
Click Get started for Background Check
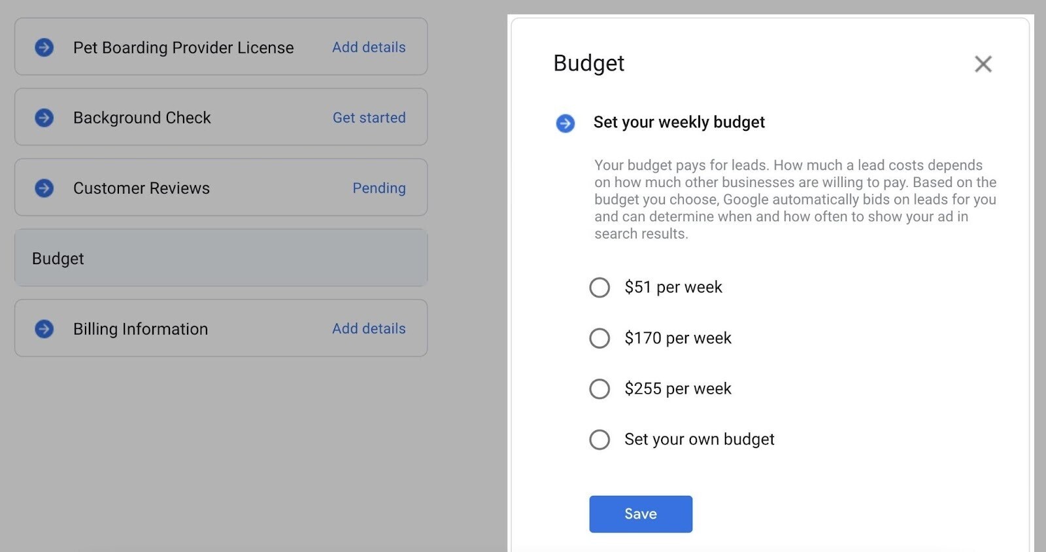(x=369, y=118)
